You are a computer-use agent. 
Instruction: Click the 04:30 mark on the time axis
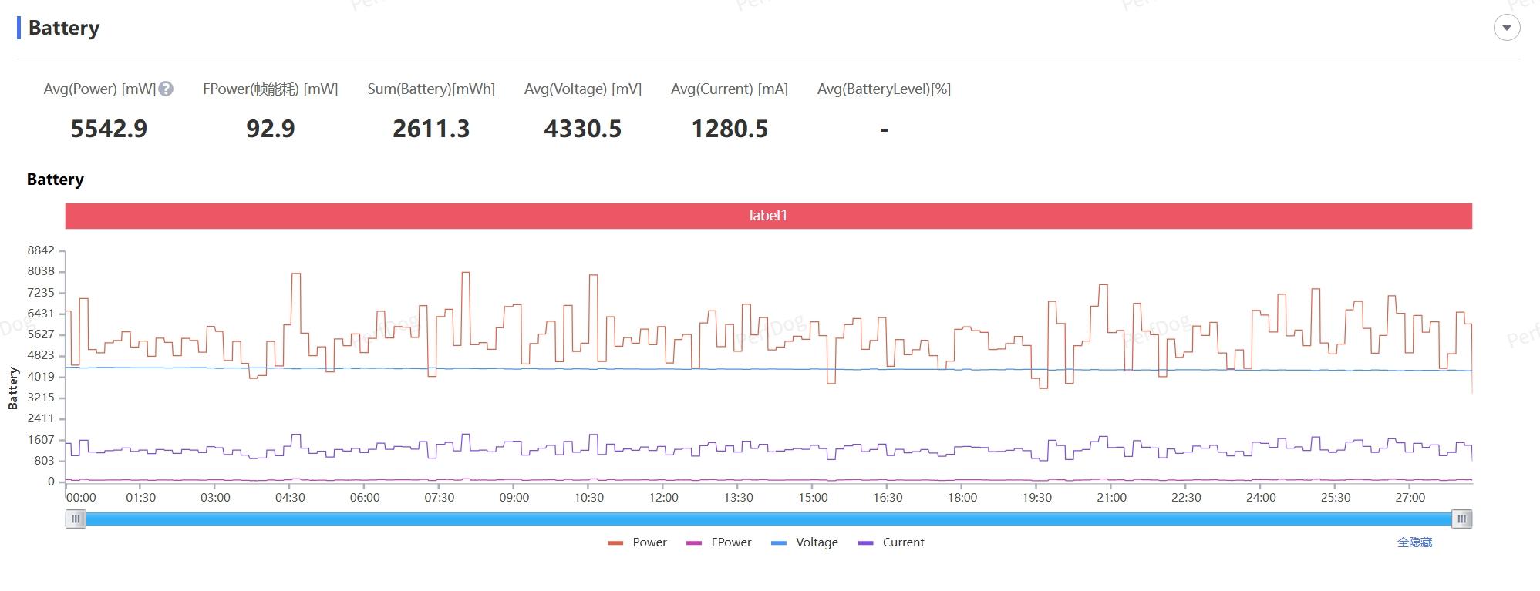click(290, 498)
